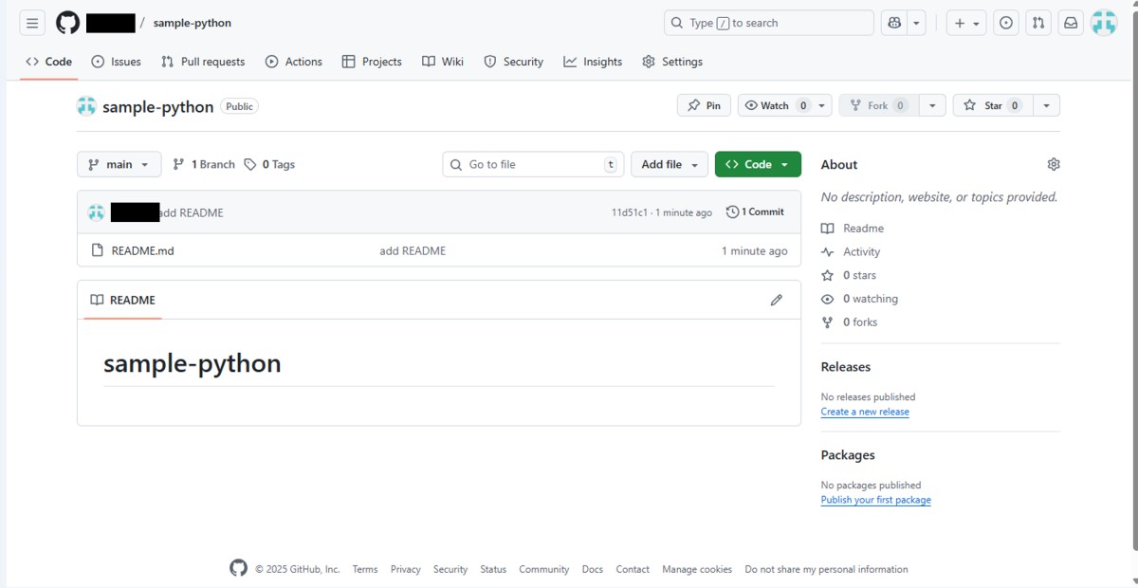Open the GitHub notifications inbox icon
The height and width of the screenshot is (588, 1138).
(x=1070, y=22)
